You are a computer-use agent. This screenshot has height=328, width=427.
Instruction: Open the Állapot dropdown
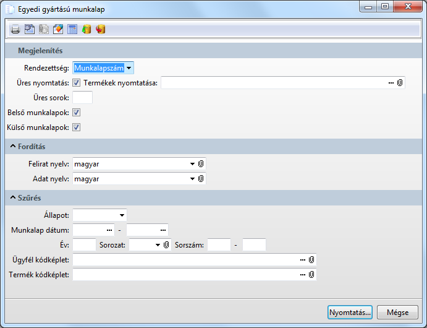click(x=122, y=215)
